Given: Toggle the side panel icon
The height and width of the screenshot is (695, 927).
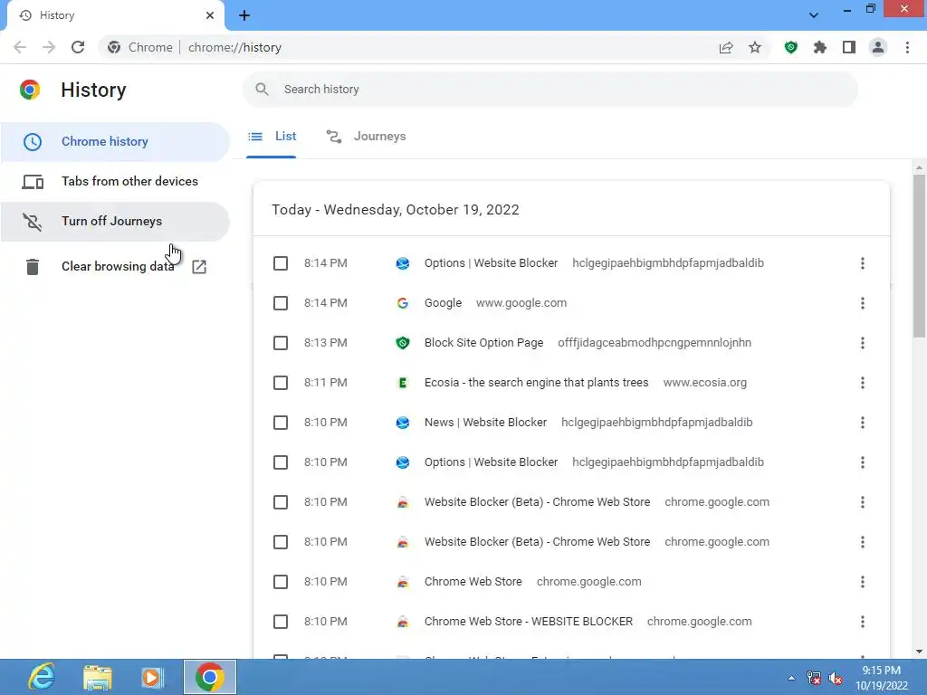Looking at the screenshot, I should [x=849, y=47].
